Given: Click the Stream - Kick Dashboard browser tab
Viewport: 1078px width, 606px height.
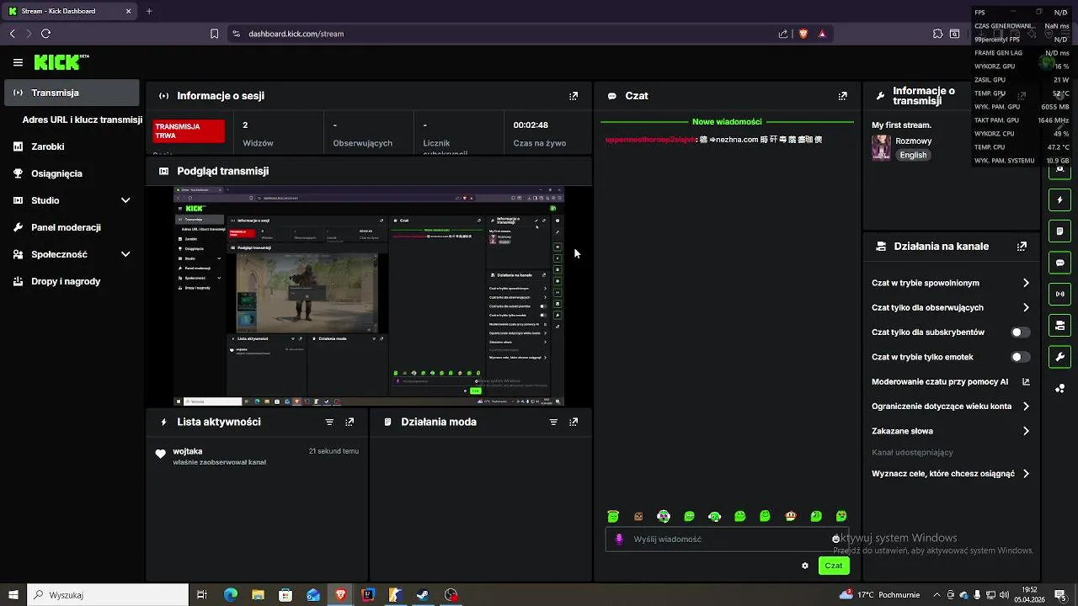Looking at the screenshot, I should click(71, 11).
